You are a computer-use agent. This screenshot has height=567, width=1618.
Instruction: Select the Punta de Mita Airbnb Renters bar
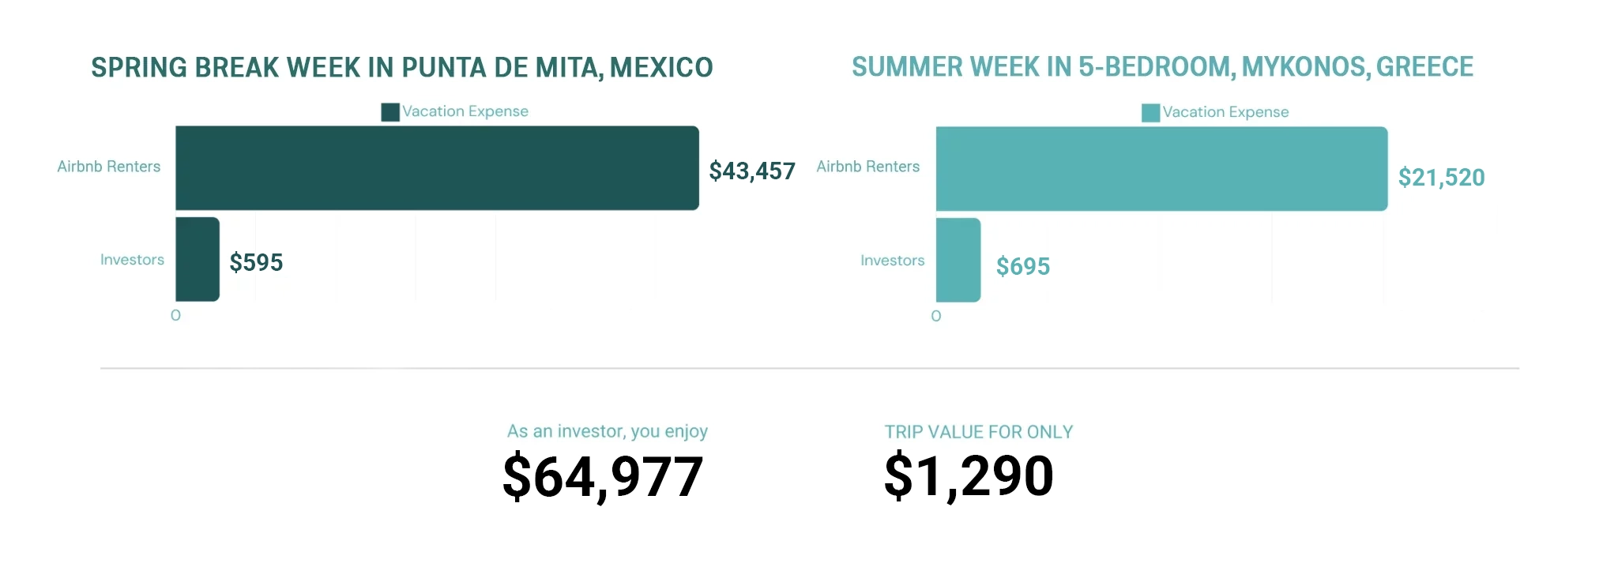click(437, 168)
